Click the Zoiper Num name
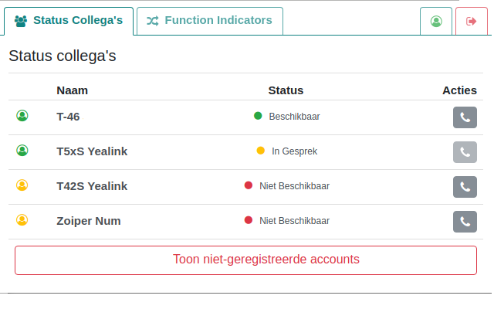 click(88, 221)
